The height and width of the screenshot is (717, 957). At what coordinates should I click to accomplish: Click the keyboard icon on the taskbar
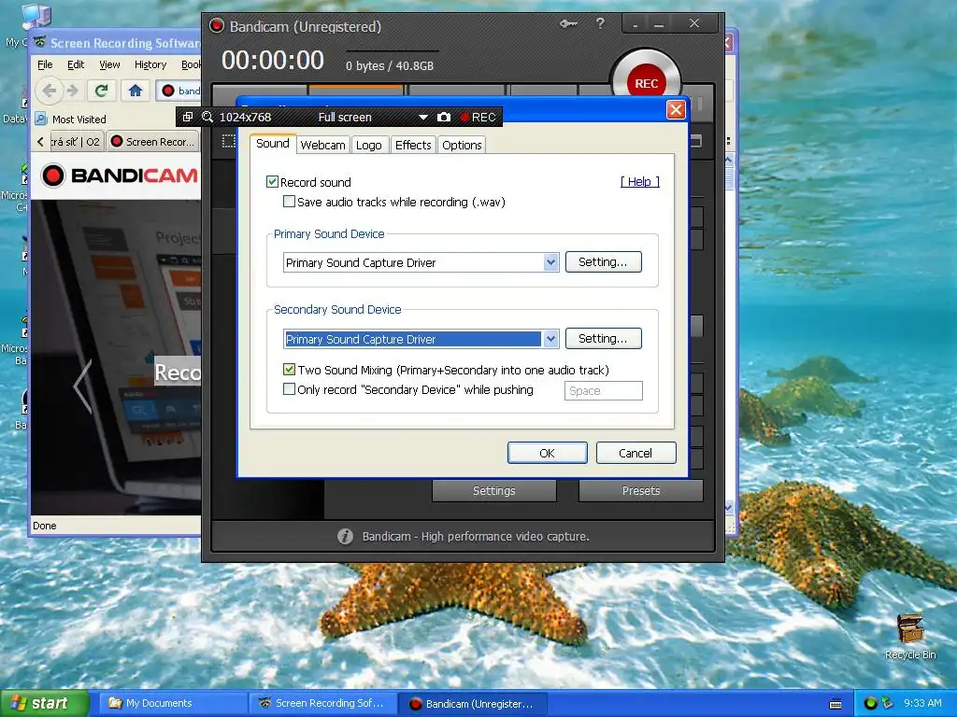pyautogui.click(x=836, y=704)
